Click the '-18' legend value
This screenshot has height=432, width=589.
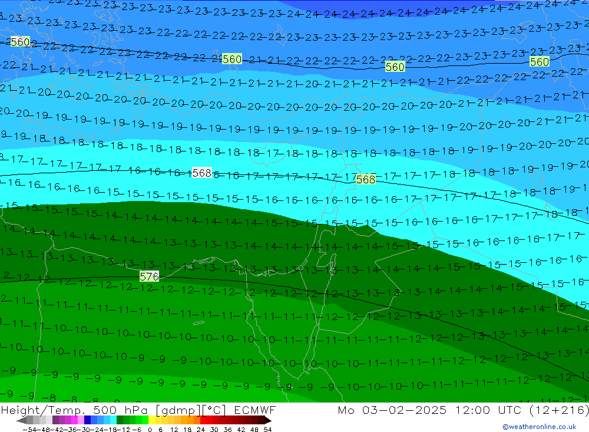(110, 430)
